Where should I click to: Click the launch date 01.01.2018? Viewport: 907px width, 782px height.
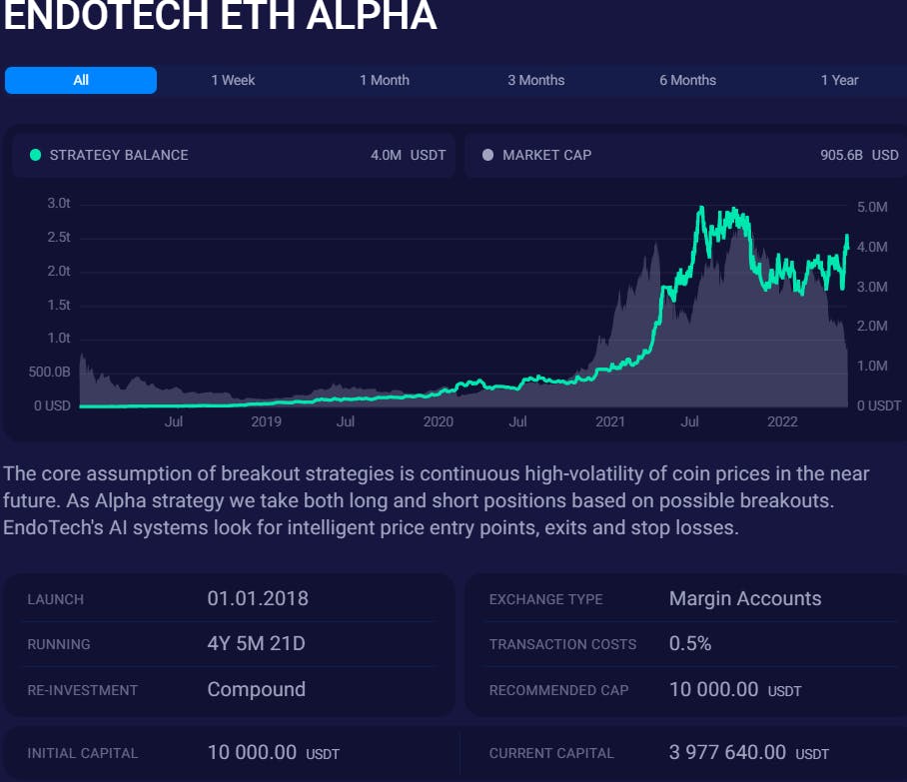tap(258, 599)
